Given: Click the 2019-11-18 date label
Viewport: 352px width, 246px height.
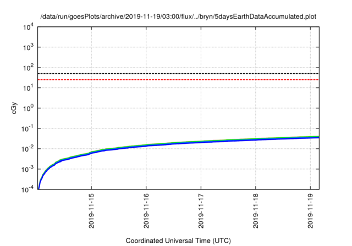Looking at the screenshot, I should tap(256, 211).
